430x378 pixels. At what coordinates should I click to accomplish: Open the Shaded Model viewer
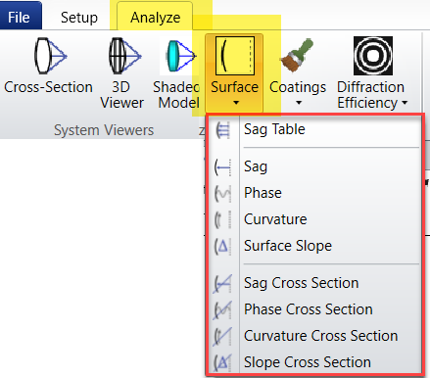point(179,56)
